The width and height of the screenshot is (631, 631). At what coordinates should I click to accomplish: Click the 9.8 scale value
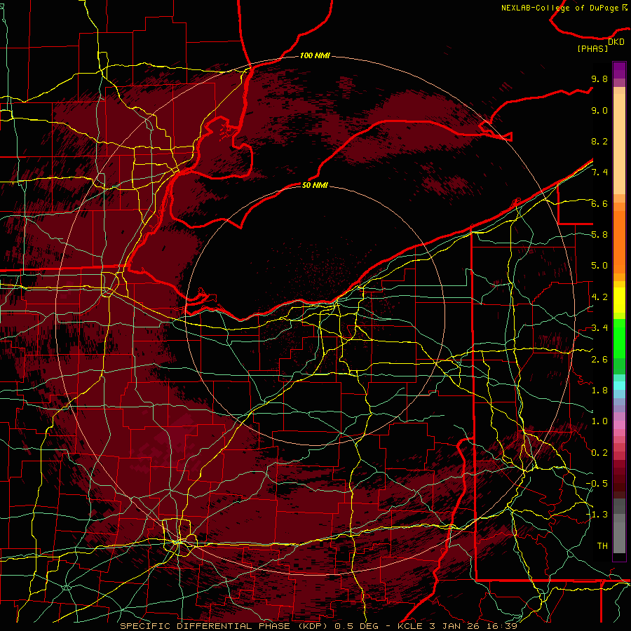pos(599,79)
